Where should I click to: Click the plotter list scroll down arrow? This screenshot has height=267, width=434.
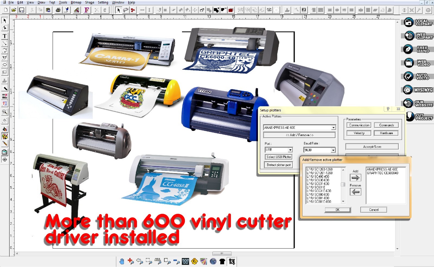pyautogui.click(x=343, y=201)
